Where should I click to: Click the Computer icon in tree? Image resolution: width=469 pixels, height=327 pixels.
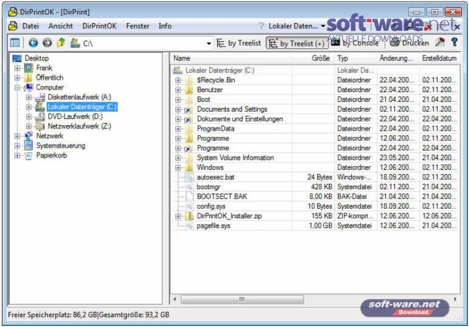[28, 88]
